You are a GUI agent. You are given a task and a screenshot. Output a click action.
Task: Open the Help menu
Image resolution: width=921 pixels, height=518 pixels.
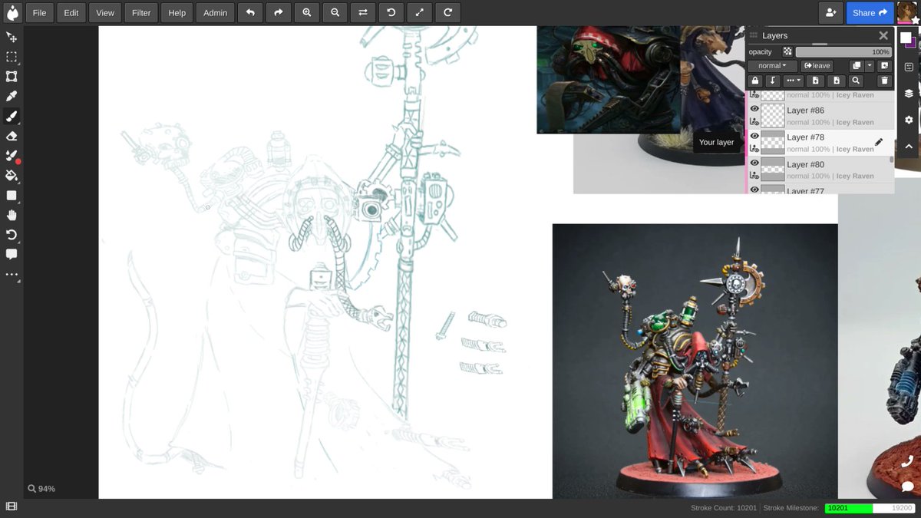click(177, 12)
